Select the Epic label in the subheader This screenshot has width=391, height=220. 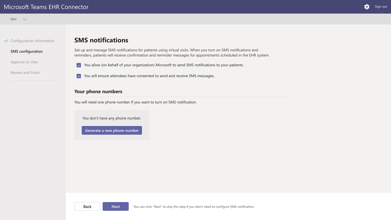(x=14, y=19)
